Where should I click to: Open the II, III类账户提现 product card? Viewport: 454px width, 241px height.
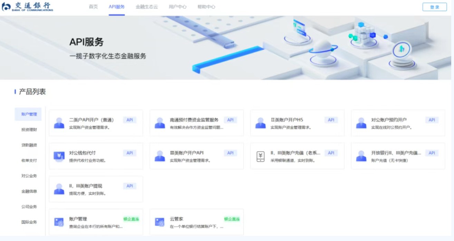[x=96, y=189]
